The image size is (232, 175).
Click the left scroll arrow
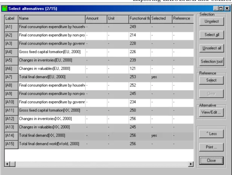pos(7,164)
